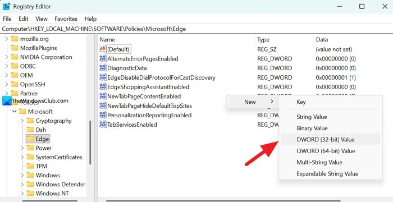Click the EdgeShoppingAssistantEnabled DWORD icon
This screenshot has width=393, height=202.
[x=103, y=87]
